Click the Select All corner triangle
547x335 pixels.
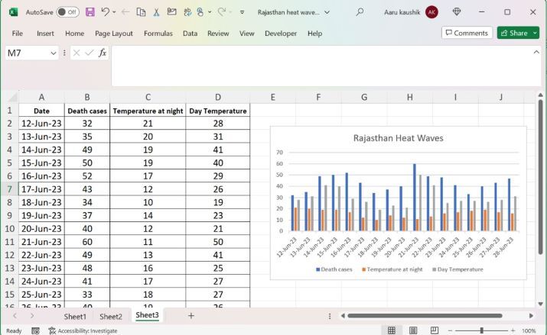coord(12,97)
